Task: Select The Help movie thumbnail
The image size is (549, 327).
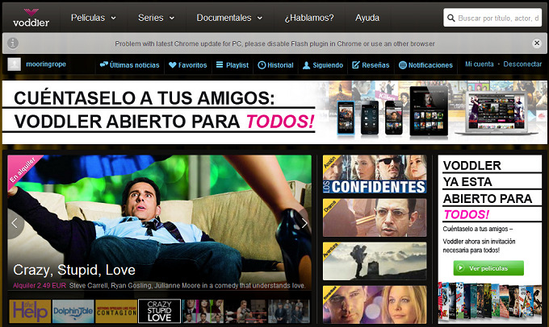Action: 29,311
